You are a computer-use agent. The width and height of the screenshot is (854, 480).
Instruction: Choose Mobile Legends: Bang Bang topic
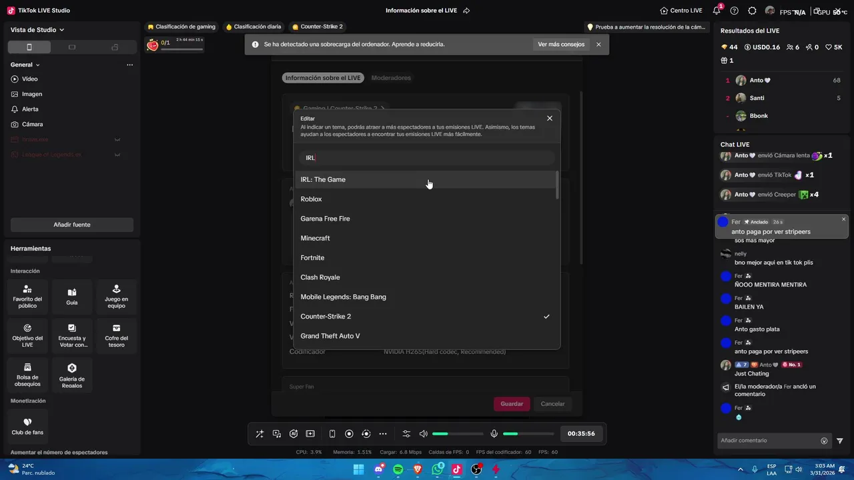click(426, 297)
